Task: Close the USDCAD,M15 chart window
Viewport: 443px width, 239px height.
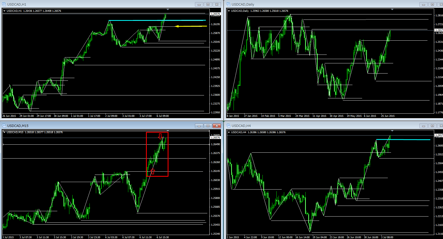Action: click(217, 126)
